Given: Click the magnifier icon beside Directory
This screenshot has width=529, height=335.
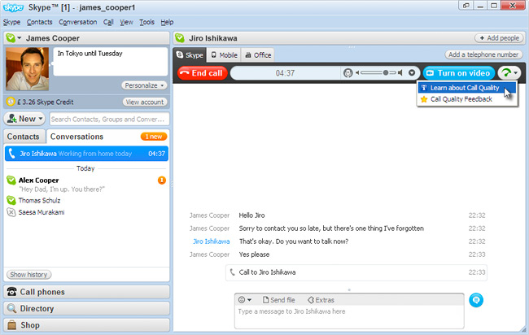Looking at the screenshot, I should pos(12,308).
